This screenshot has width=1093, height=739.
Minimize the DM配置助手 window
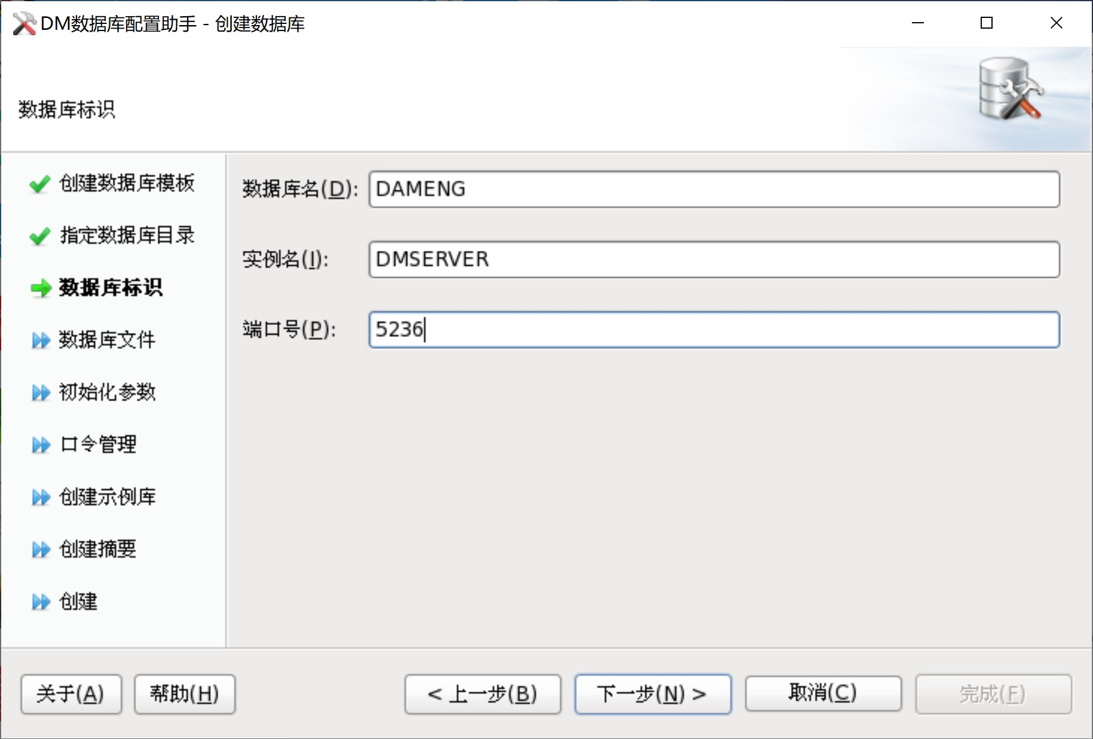tap(918, 23)
